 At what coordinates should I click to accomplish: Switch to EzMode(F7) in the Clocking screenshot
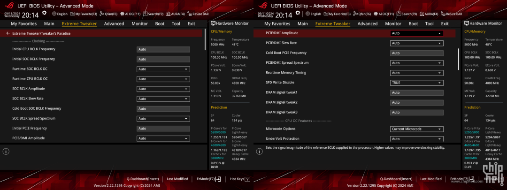point(209,179)
